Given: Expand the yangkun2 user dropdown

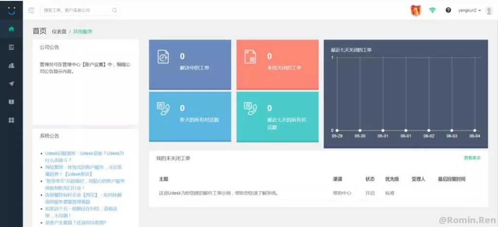Looking at the screenshot, I should click(469, 10).
